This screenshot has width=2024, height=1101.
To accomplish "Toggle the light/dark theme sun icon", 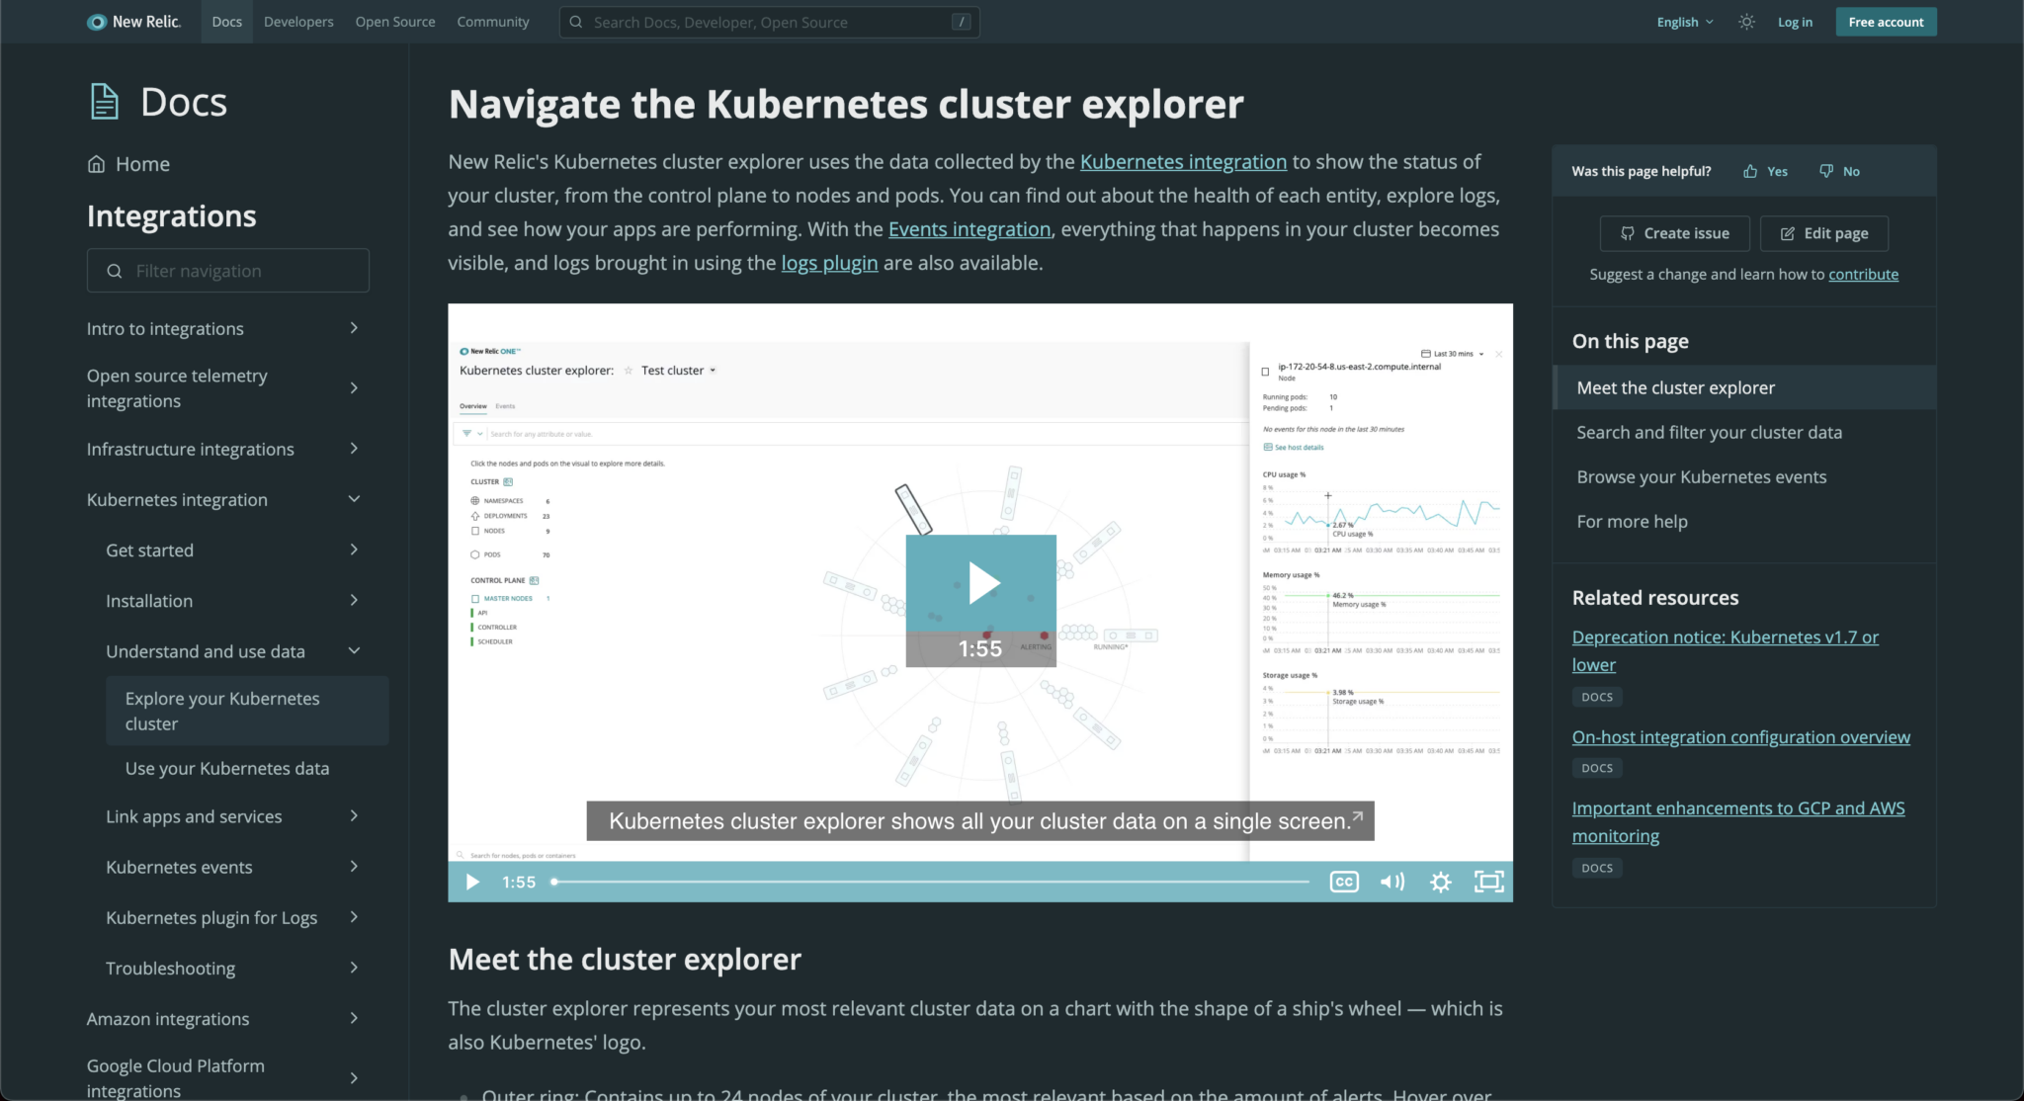I will click(x=1746, y=22).
